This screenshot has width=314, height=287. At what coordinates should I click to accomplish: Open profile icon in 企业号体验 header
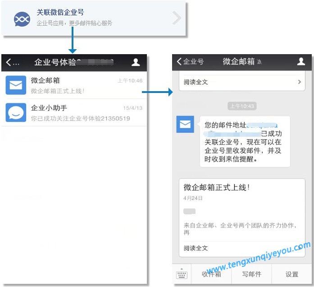[136, 62]
